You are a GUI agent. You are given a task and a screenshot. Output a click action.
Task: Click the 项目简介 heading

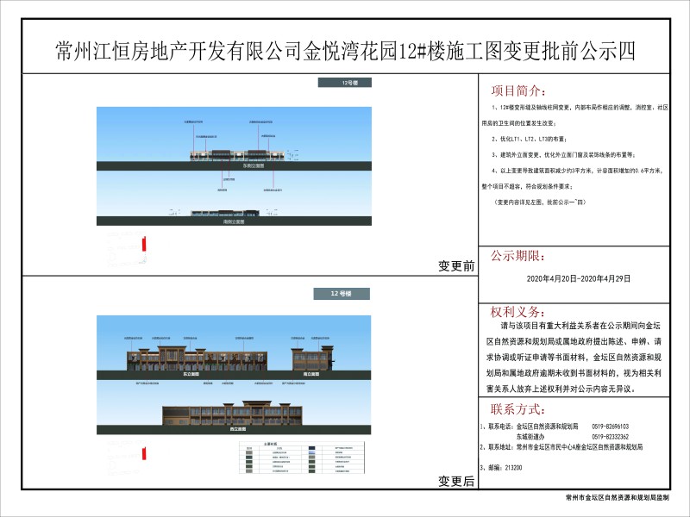pos(518,91)
